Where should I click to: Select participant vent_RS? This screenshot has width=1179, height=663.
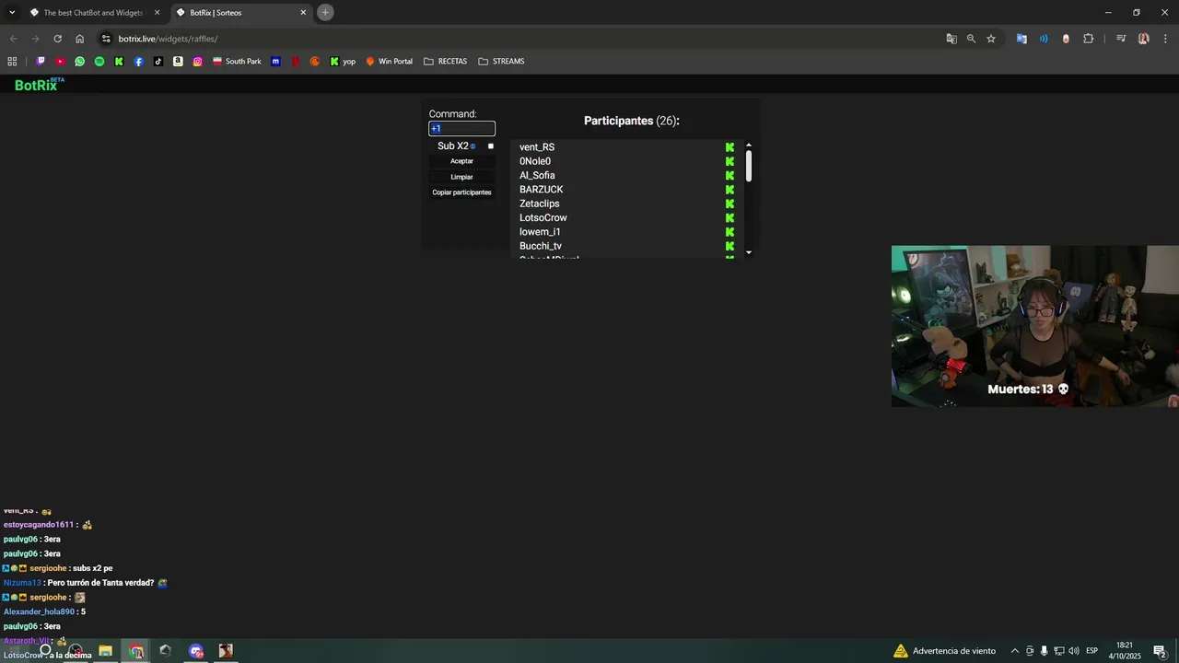(x=537, y=147)
